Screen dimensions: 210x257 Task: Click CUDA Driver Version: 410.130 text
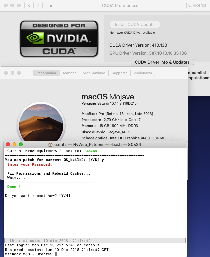coord(138,45)
